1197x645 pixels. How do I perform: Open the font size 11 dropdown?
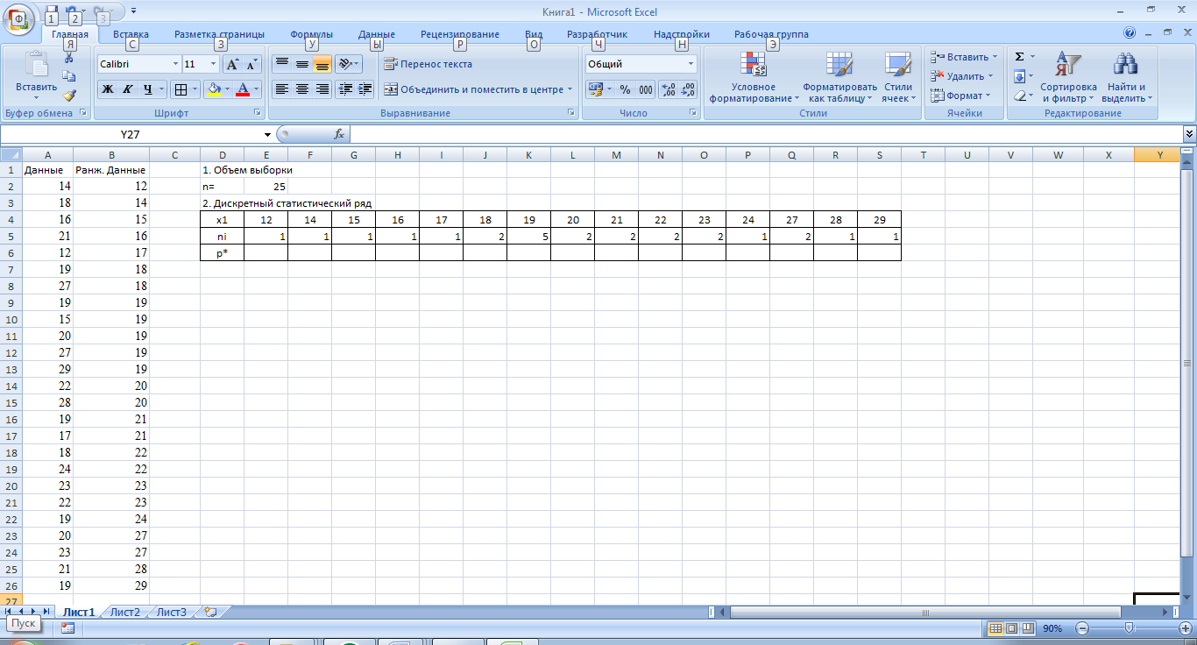(213, 64)
